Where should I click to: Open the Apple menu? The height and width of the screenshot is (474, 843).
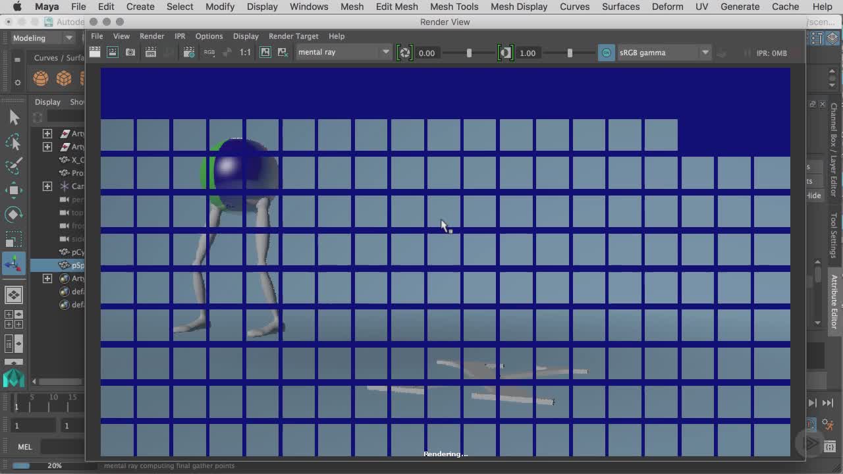17,7
